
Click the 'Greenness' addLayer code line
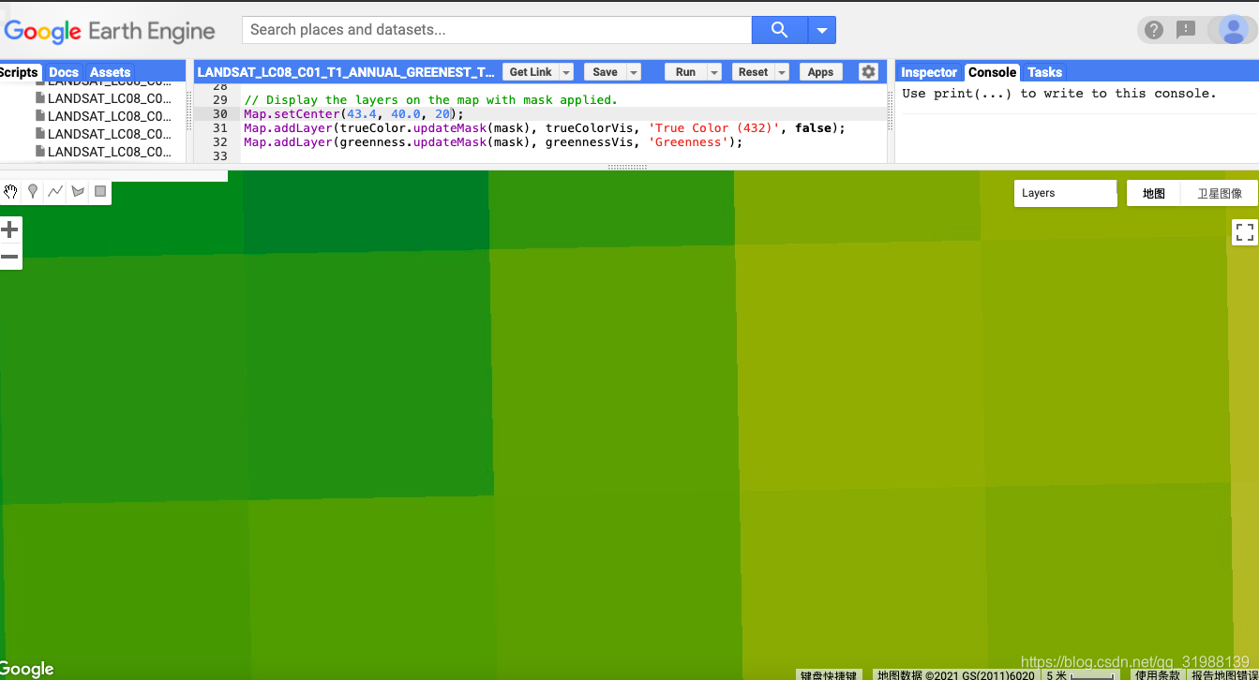pos(493,141)
